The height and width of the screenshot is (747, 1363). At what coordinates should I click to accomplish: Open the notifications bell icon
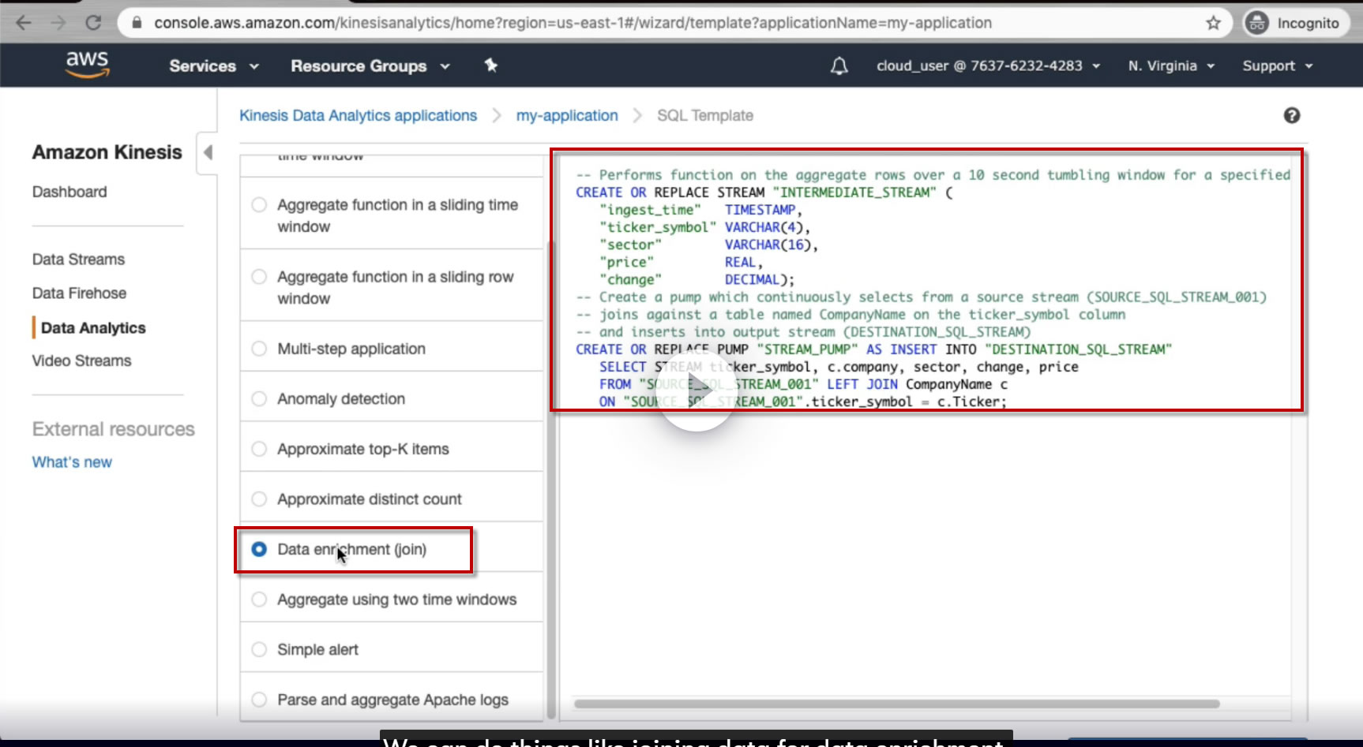point(839,66)
